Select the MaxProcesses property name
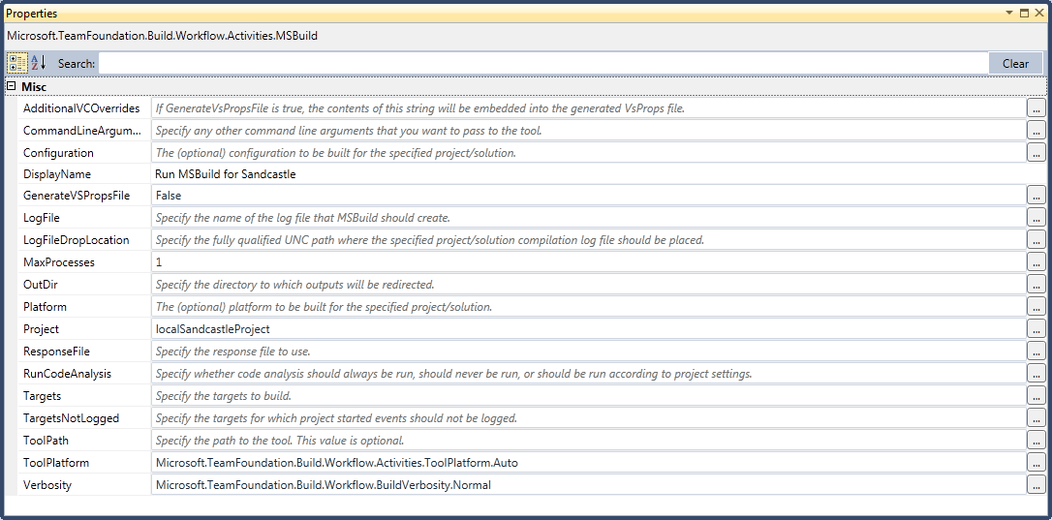 59,261
